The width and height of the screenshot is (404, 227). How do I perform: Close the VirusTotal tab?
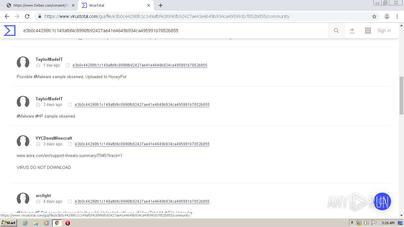[148, 5]
